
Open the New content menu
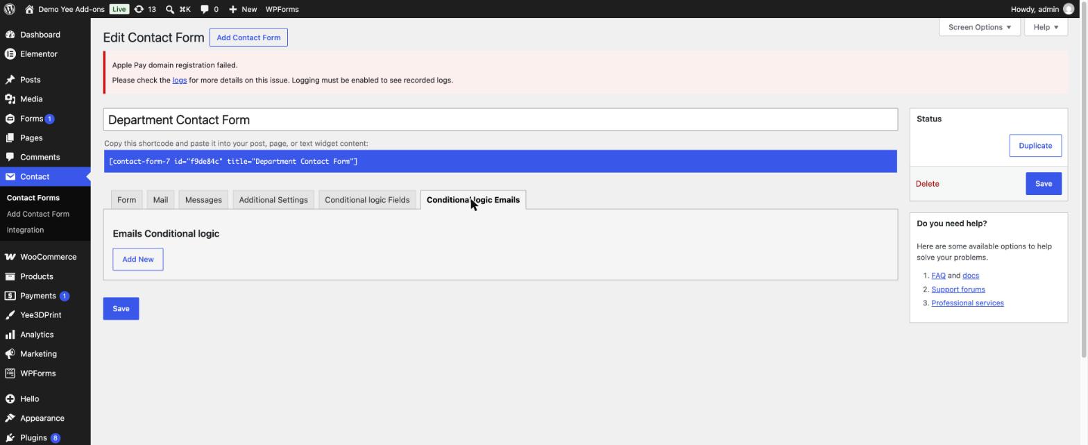click(x=242, y=9)
